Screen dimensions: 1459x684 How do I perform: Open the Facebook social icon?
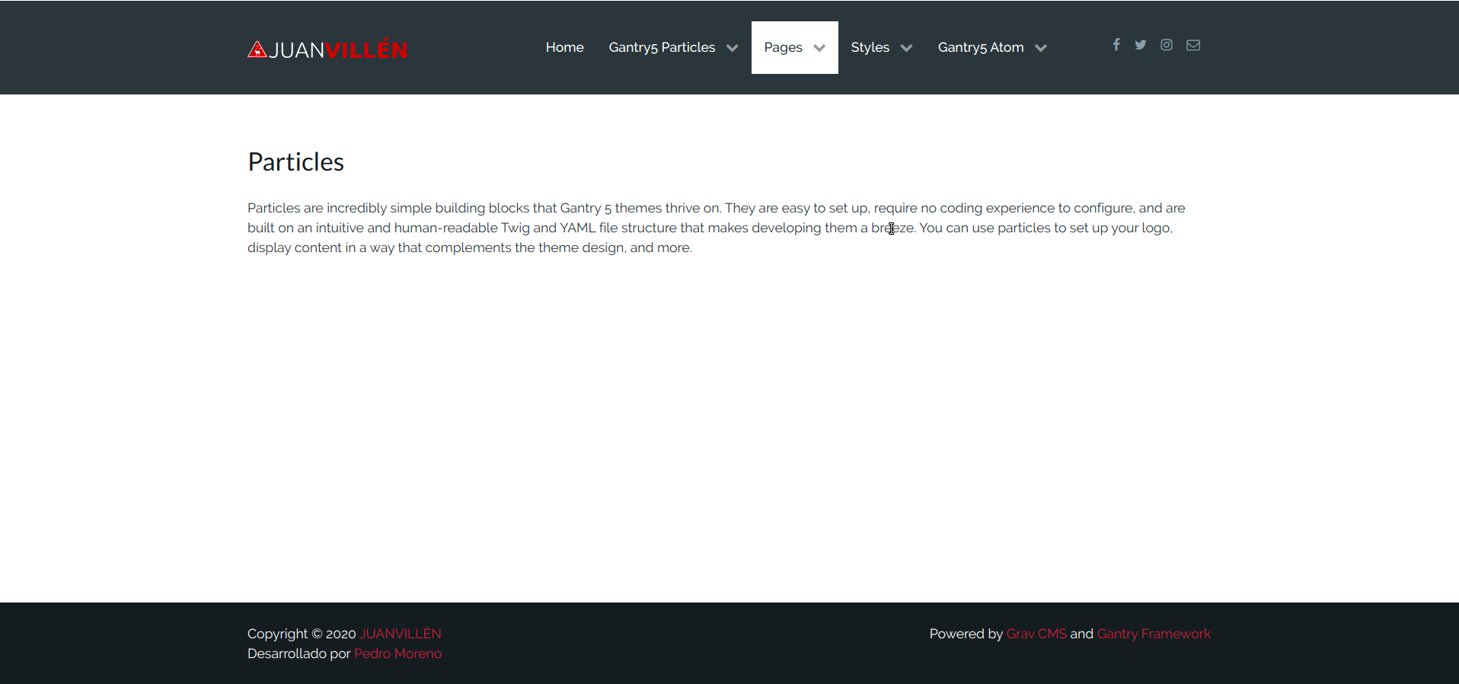tap(1116, 45)
